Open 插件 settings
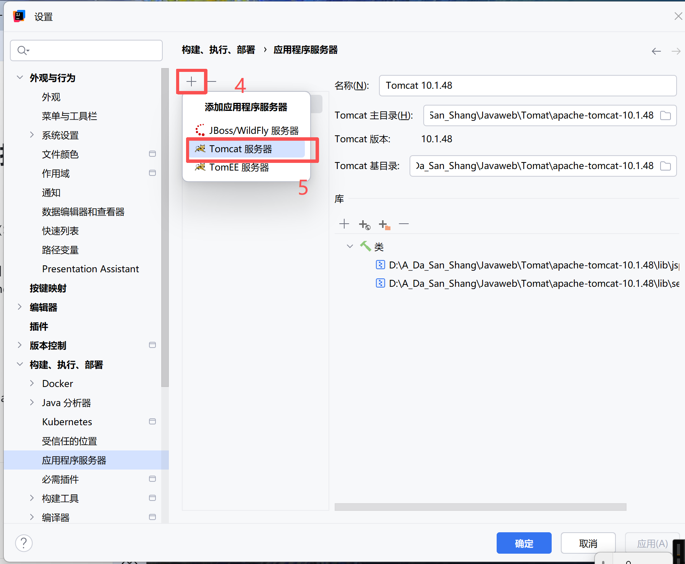Image resolution: width=685 pixels, height=564 pixels. coord(39,327)
